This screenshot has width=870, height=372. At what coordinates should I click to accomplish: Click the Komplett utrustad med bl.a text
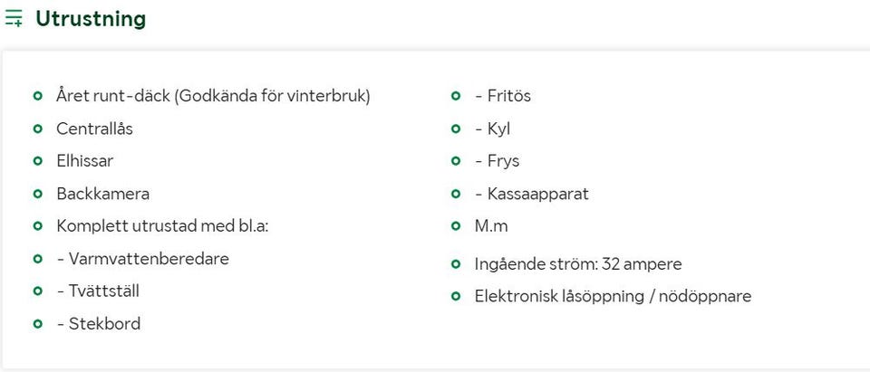(162, 226)
